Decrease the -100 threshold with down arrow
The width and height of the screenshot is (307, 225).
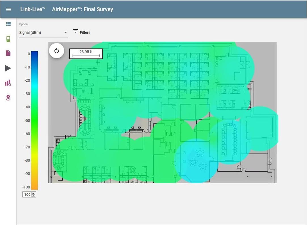[x=34, y=195]
